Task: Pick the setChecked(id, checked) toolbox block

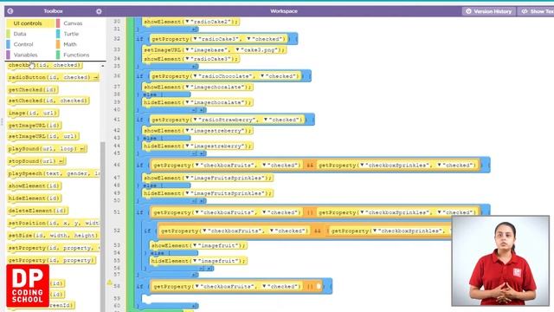Action: [x=48, y=101]
